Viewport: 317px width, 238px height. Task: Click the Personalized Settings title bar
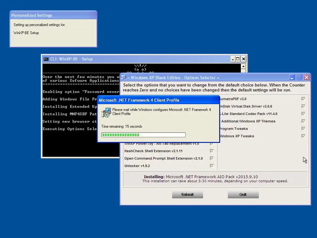(x=53, y=15)
